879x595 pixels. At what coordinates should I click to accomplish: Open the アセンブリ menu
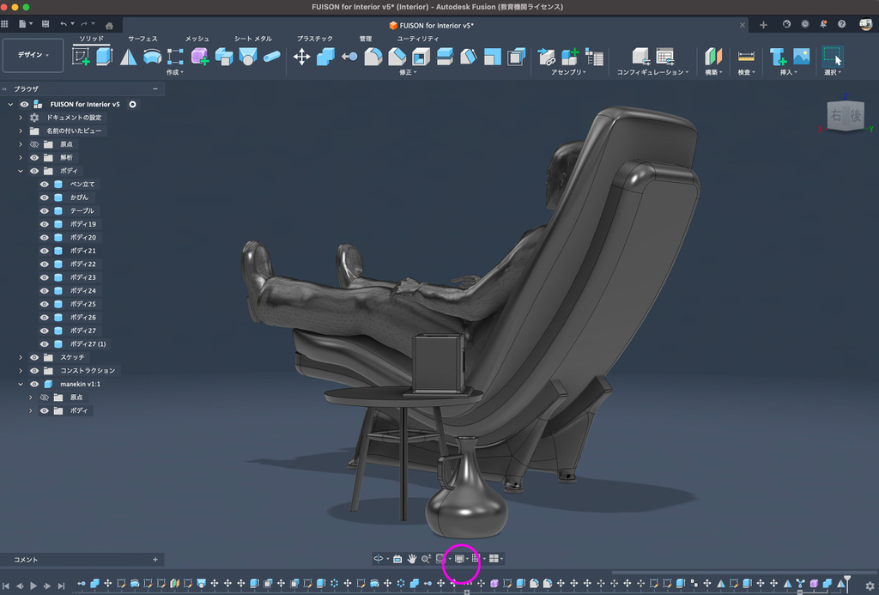[569, 73]
